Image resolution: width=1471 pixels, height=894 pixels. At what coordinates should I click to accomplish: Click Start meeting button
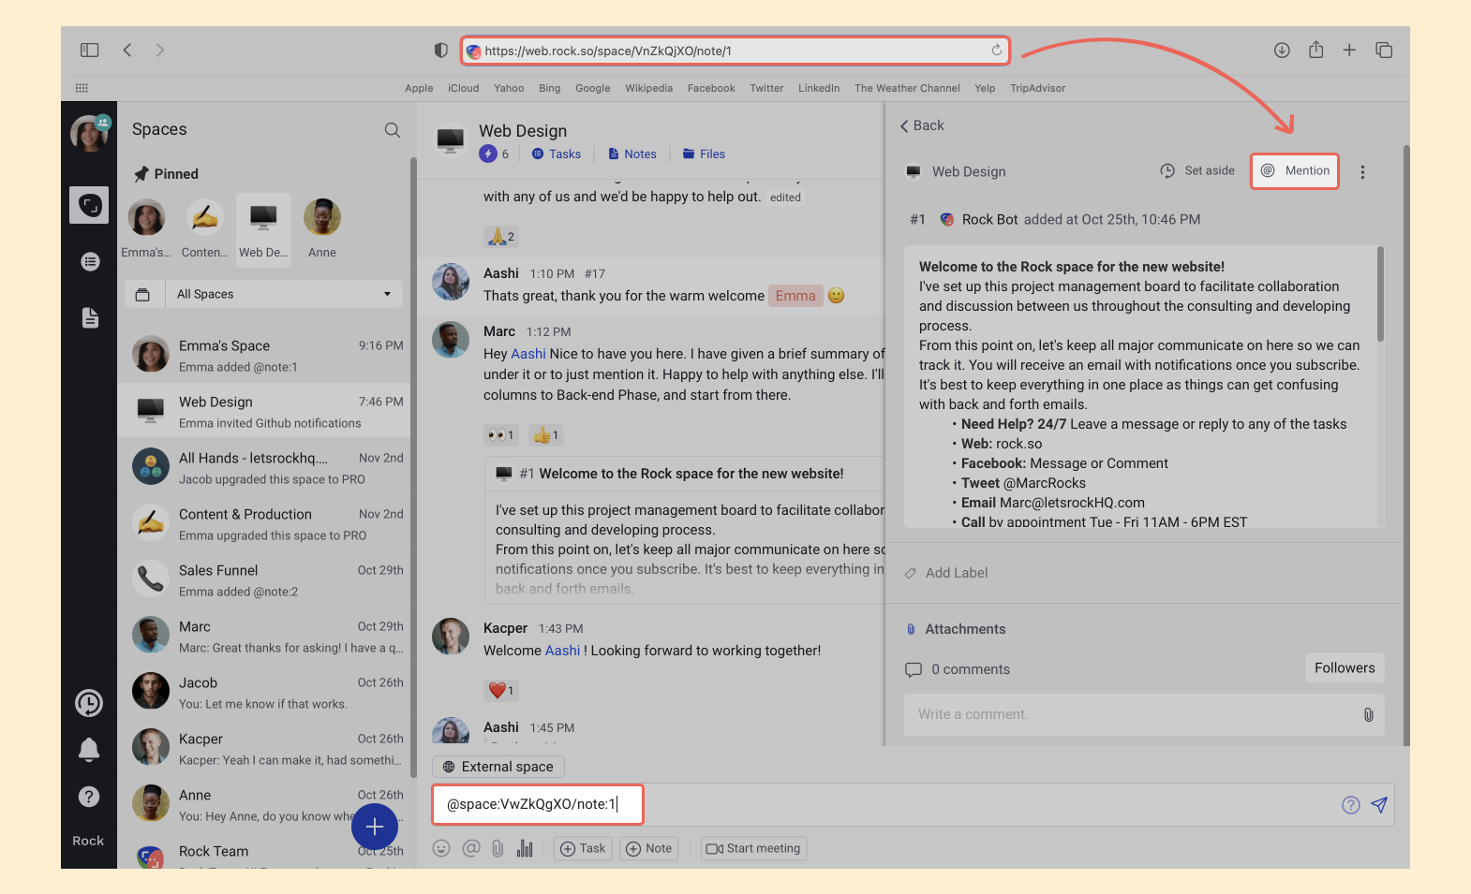(753, 848)
